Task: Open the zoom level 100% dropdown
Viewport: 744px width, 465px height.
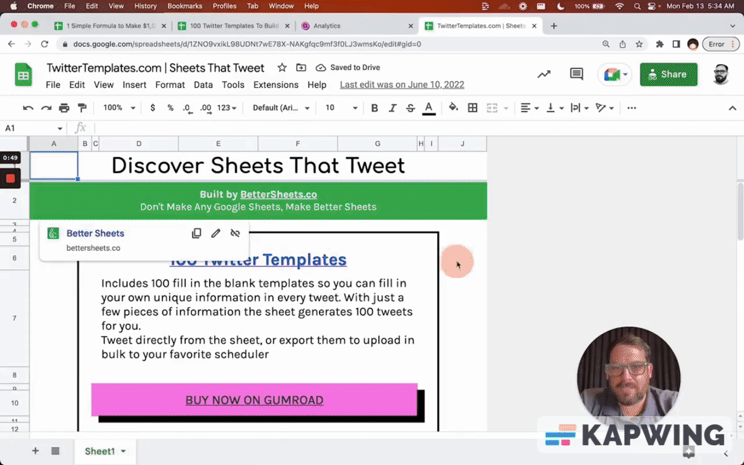Action: pos(119,108)
